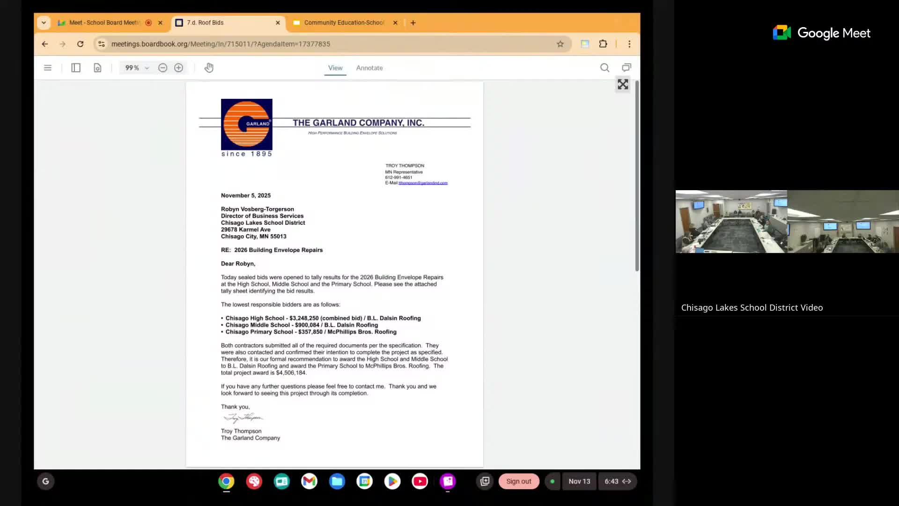Open YouTube from the shelf

click(x=420, y=481)
